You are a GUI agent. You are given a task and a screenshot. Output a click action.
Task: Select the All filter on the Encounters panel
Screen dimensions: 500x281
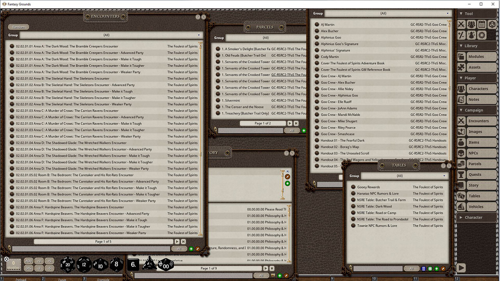point(179,249)
